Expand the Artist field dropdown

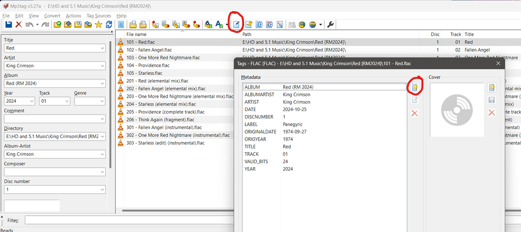(102, 66)
